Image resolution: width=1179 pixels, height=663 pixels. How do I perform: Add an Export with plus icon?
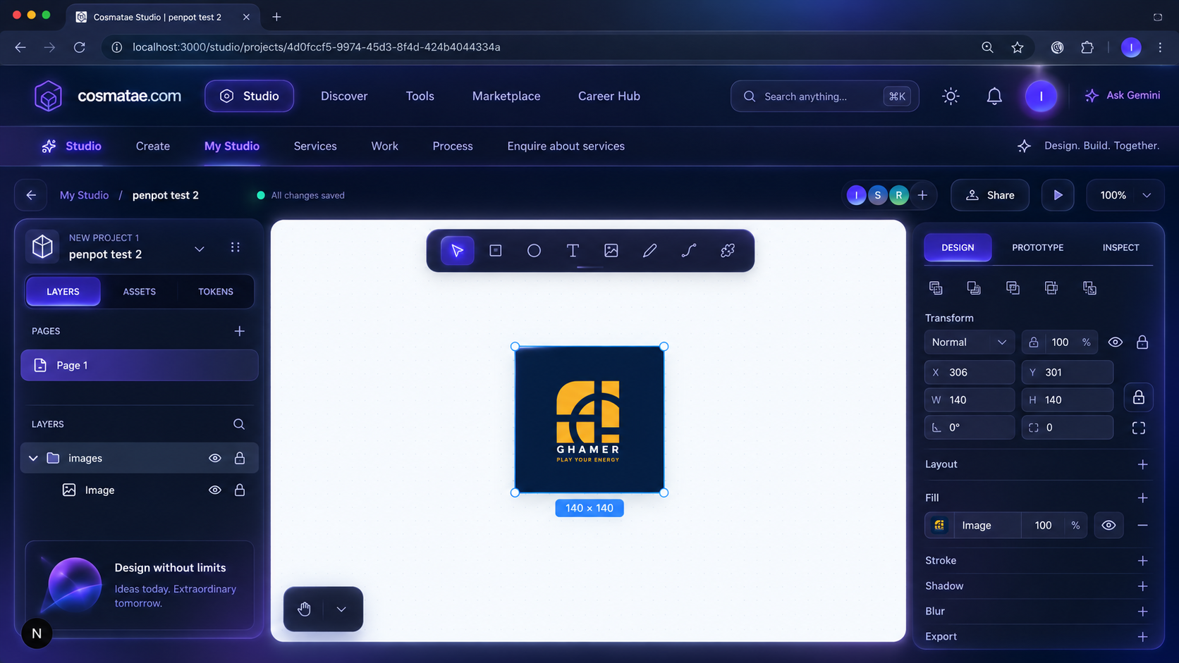(1142, 637)
